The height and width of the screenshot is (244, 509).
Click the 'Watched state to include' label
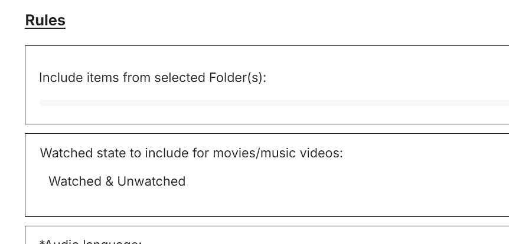191,153
